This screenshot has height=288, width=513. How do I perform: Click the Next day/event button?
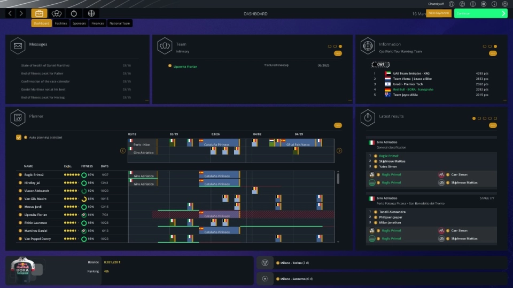click(439, 13)
